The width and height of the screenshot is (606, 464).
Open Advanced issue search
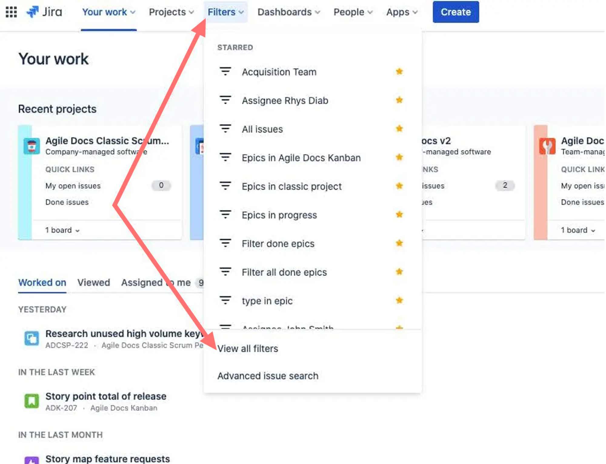coord(268,376)
